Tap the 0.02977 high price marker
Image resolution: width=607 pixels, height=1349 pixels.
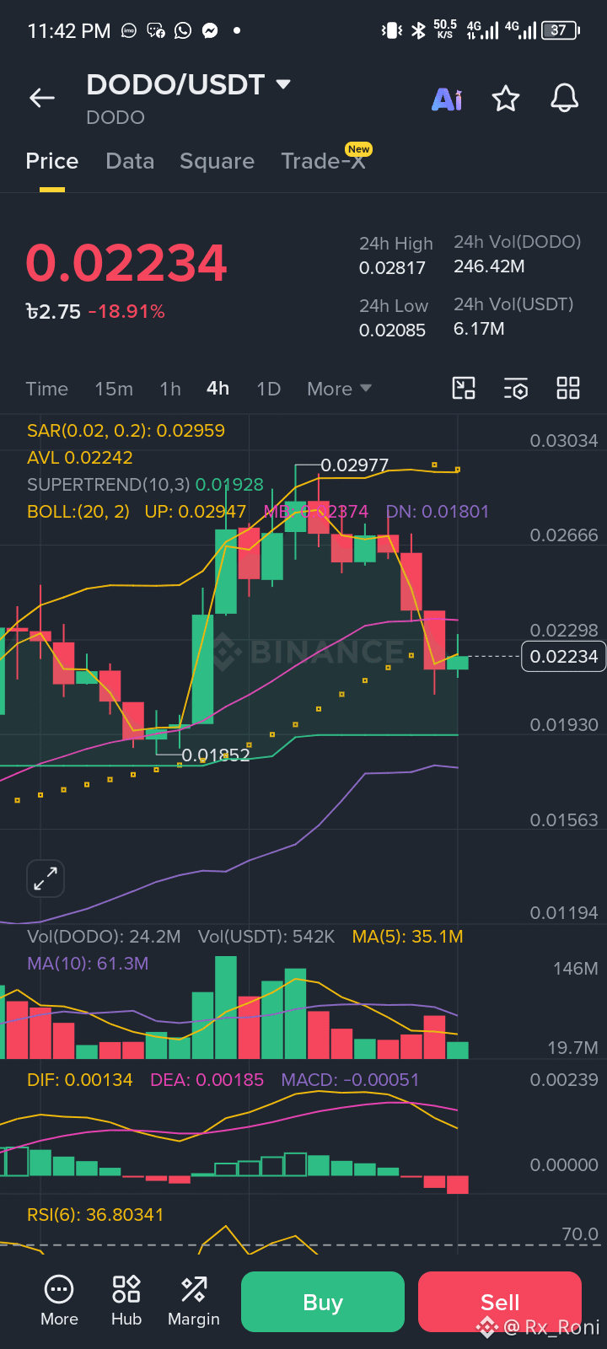tap(354, 465)
